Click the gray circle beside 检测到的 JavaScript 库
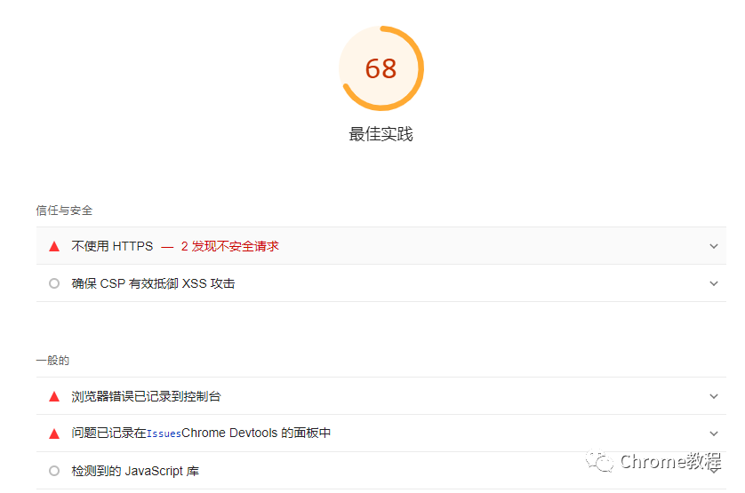Image resolution: width=745 pixels, height=493 pixels. coord(54,471)
